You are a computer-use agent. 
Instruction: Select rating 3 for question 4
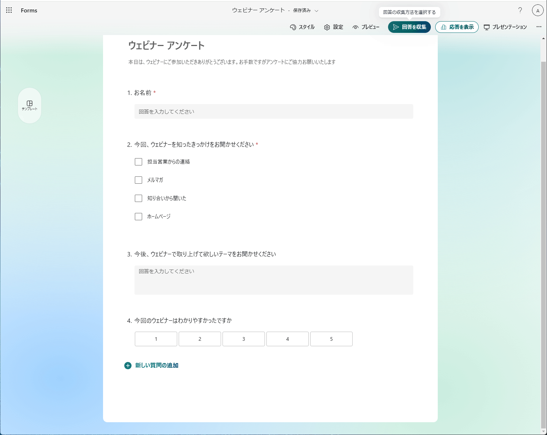[243, 339]
